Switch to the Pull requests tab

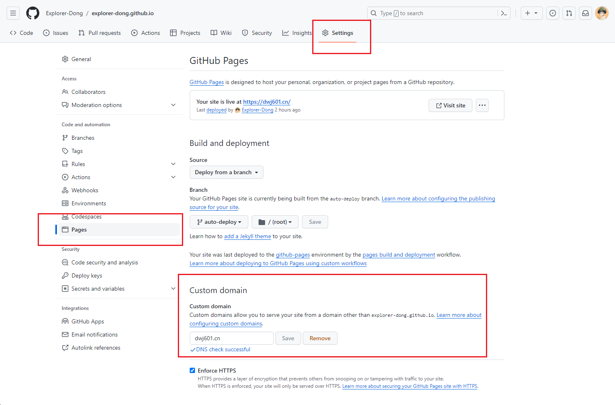pos(100,33)
